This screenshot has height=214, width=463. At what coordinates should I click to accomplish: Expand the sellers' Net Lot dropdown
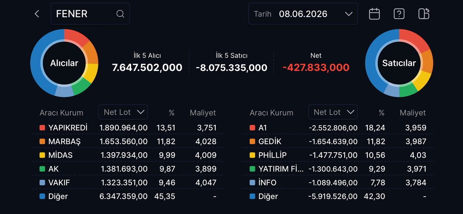point(333,112)
